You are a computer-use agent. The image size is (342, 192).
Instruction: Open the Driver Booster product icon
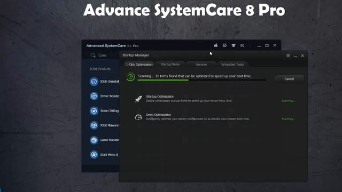94,96
